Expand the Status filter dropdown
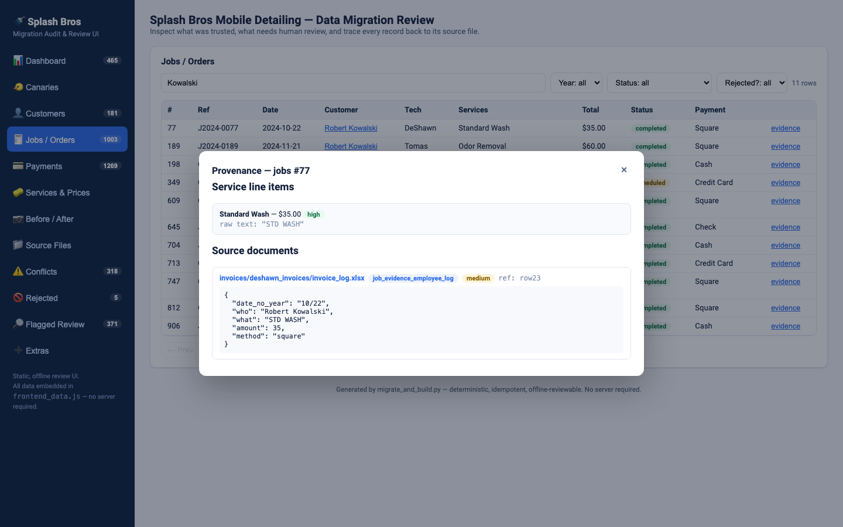843x527 pixels. (x=659, y=83)
